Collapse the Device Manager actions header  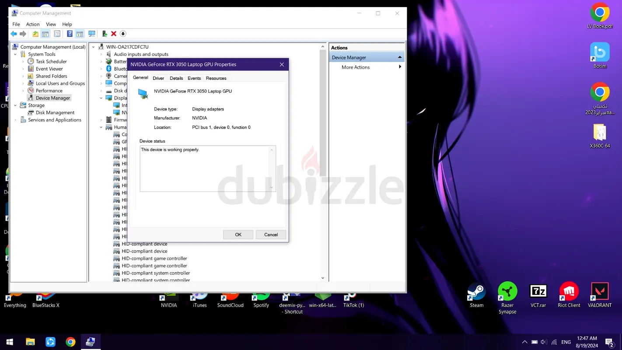[400, 57]
